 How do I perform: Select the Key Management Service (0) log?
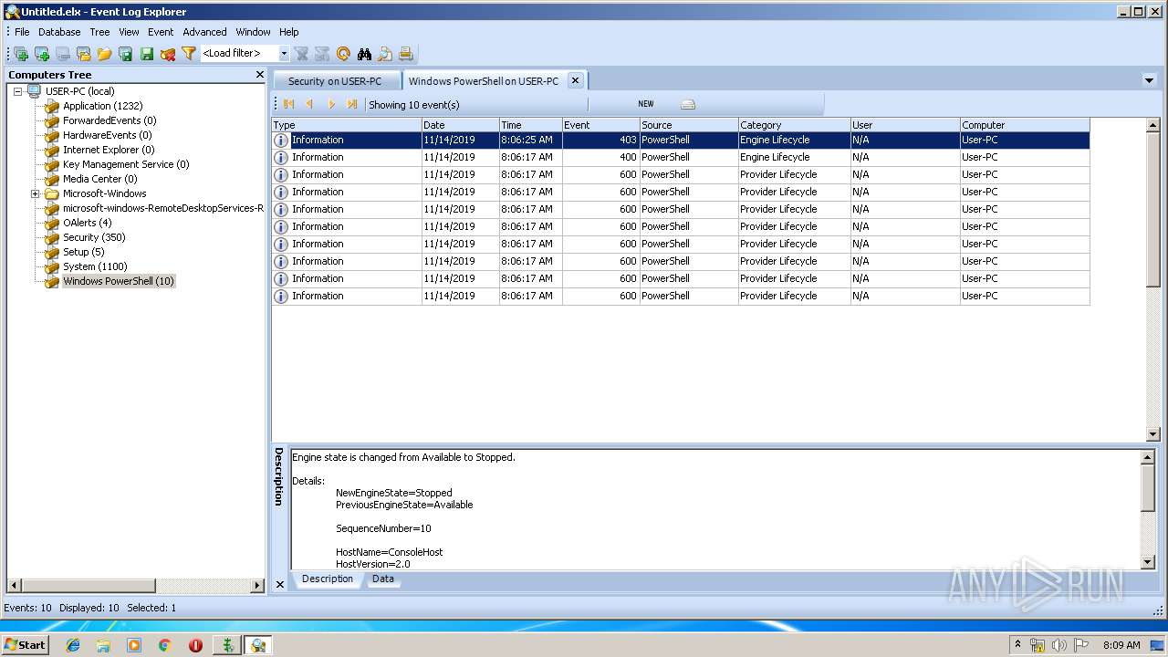126,164
